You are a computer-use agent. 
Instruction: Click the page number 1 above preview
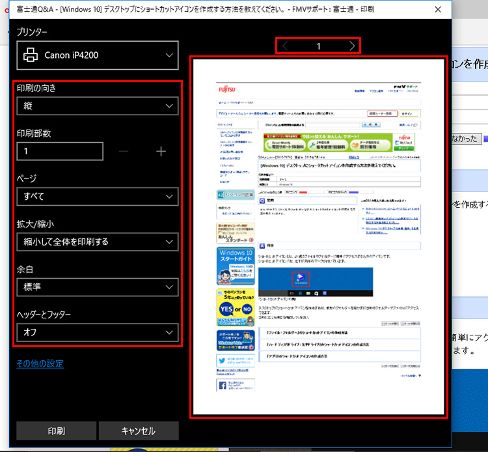point(319,46)
